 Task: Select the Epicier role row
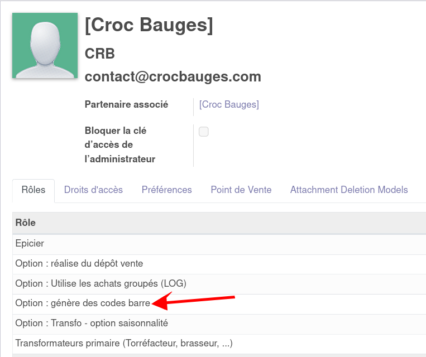click(30, 243)
